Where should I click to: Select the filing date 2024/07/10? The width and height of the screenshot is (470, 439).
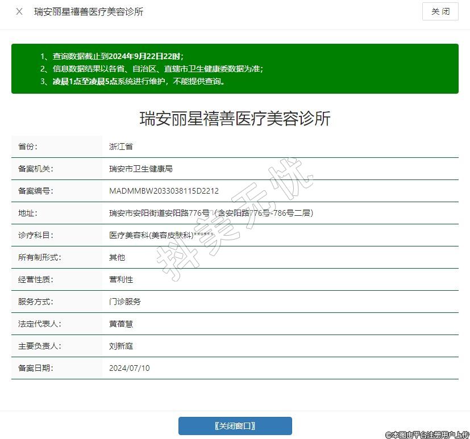130,368
